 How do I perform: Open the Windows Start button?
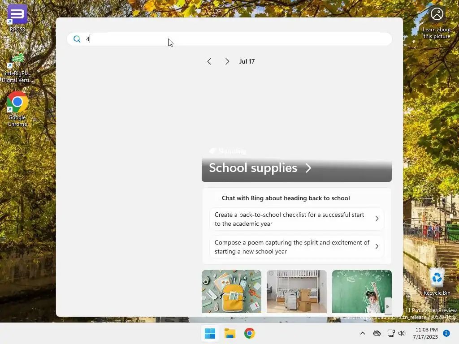point(210,333)
